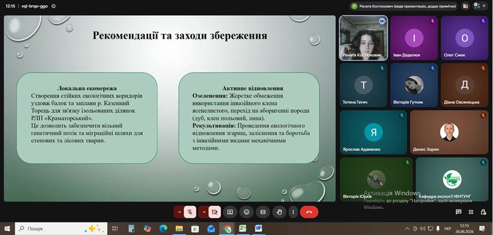This screenshot has height=235, width=493.
Task: Click muted mic icon on Тетяна Гатич tile
Action: click(x=382, y=68)
